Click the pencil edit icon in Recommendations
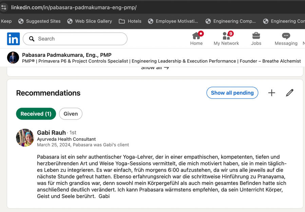305x212 pixels. (289, 93)
